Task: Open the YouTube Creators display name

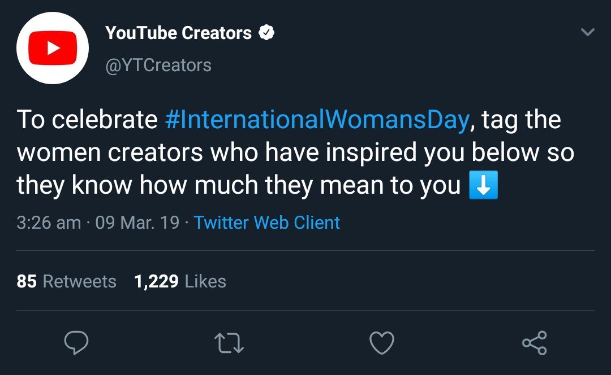Action: 178,33
